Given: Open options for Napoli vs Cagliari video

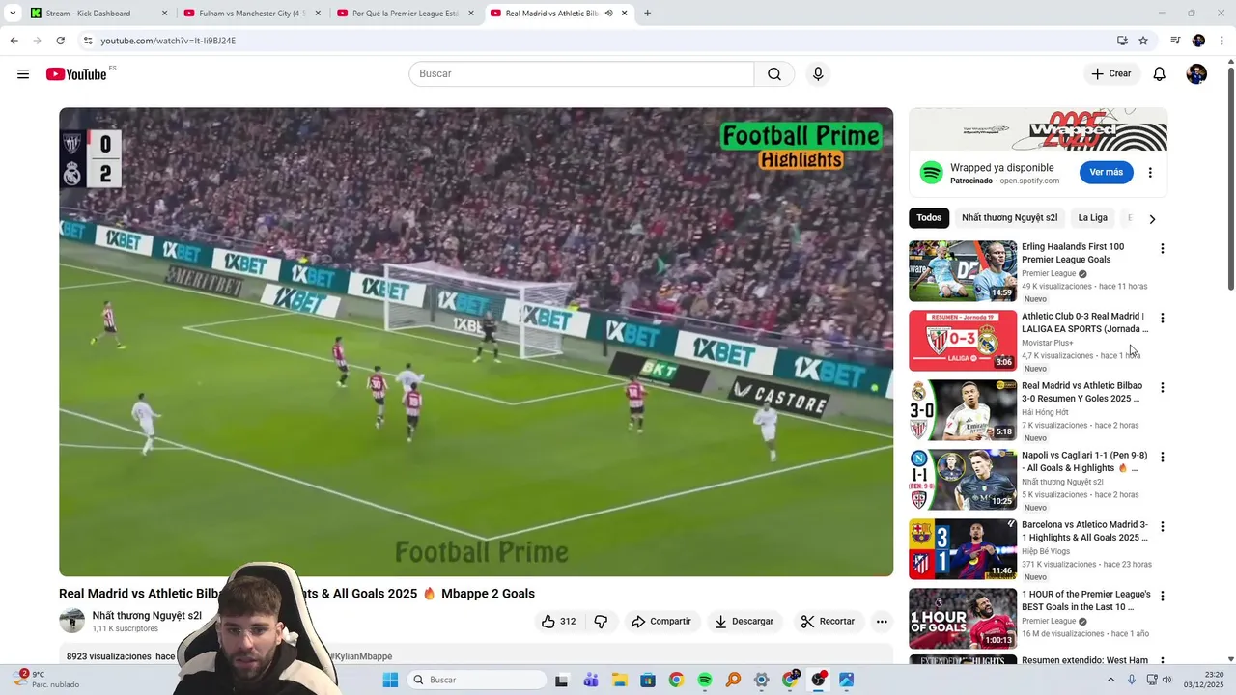Looking at the screenshot, I should point(1162,457).
